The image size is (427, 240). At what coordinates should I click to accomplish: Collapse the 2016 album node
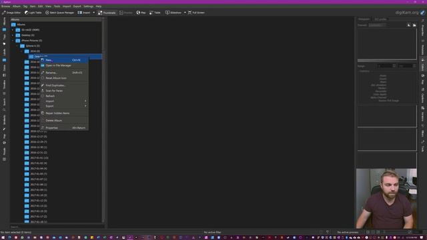(x=21, y=51)
